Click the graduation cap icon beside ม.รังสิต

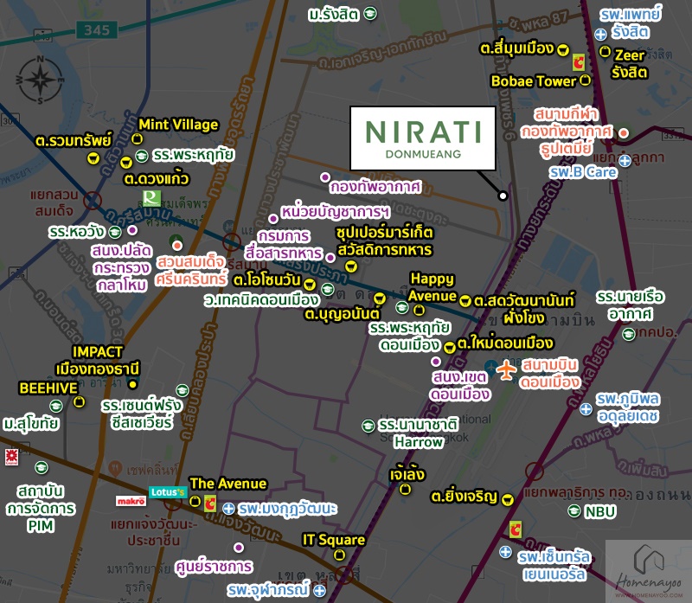pos(370,14)
